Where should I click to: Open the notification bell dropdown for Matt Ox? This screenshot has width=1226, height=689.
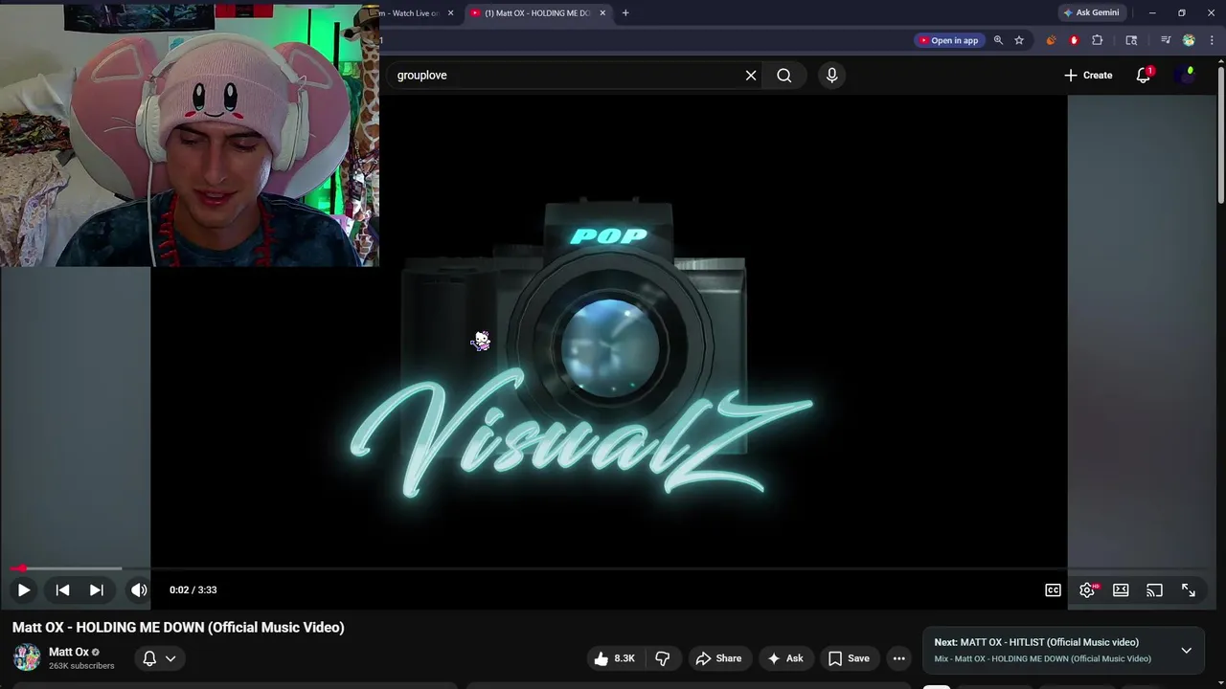pyautogui.click(x=159, y=658)
